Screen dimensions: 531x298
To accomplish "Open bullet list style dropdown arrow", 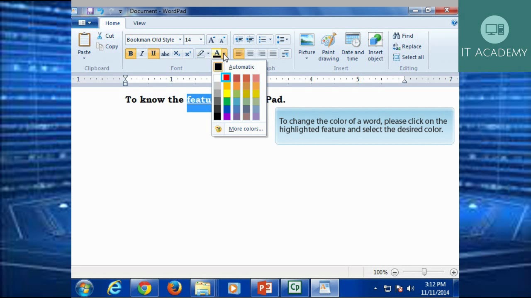I will tap(270, 40).
